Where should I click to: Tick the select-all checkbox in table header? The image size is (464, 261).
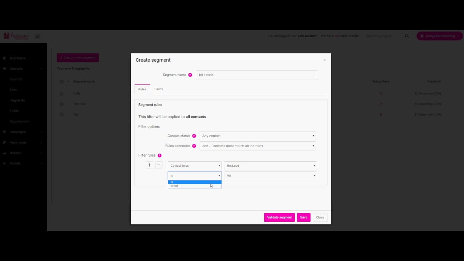[62, 82]
